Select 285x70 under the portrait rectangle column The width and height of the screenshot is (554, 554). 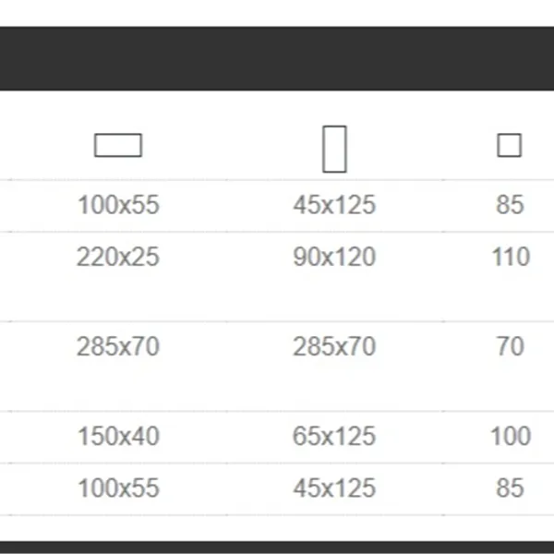[x=334, y=347]
